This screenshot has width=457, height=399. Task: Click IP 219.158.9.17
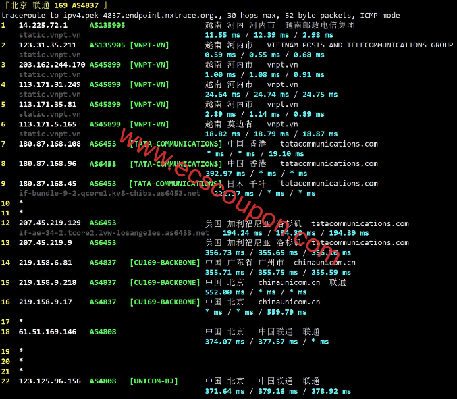[x=45, y=302]
